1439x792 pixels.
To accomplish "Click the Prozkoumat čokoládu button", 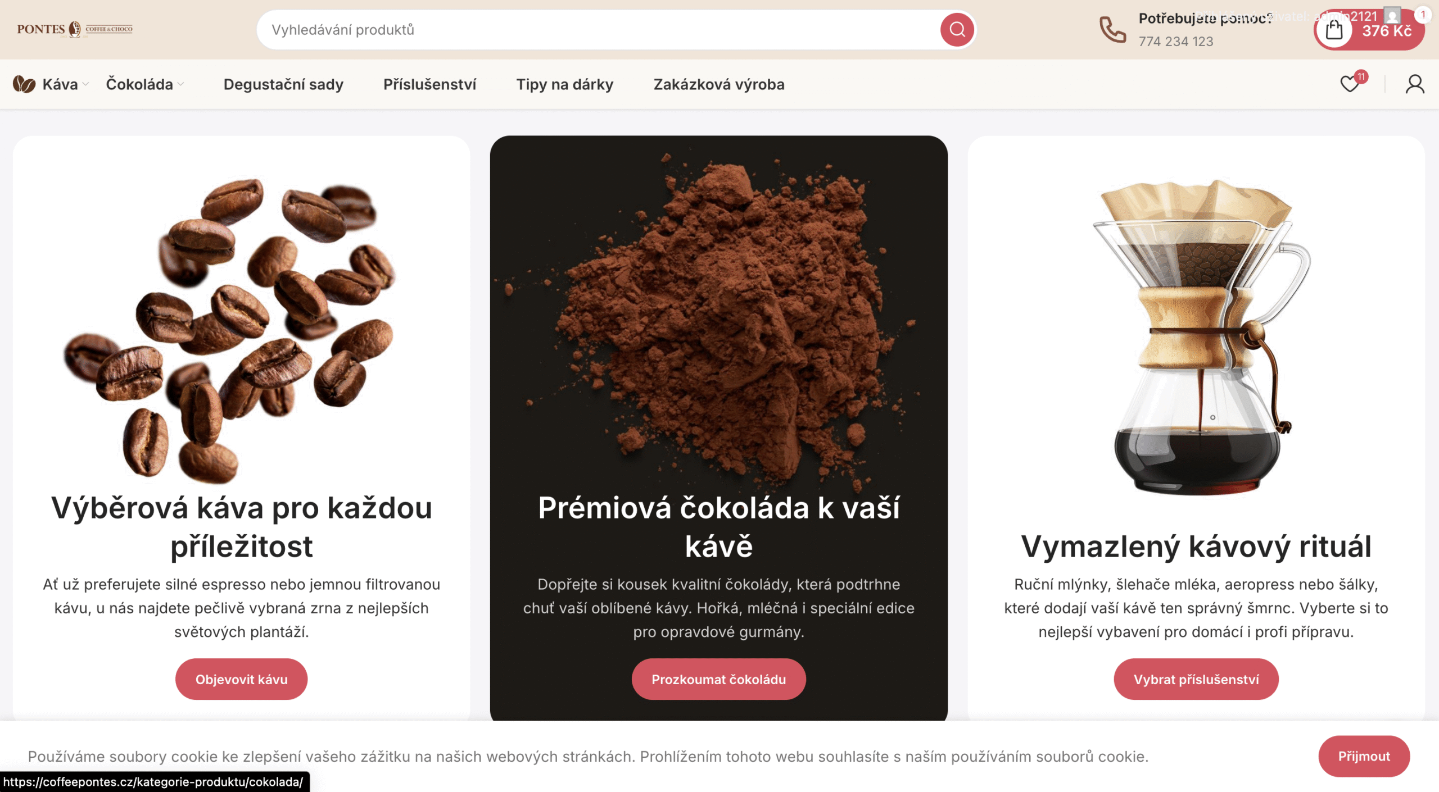I will tap(718, 679).
